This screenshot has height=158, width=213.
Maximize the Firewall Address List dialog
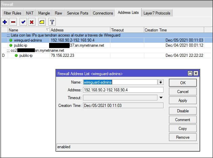pyautogui.click(x=190, y=73)
